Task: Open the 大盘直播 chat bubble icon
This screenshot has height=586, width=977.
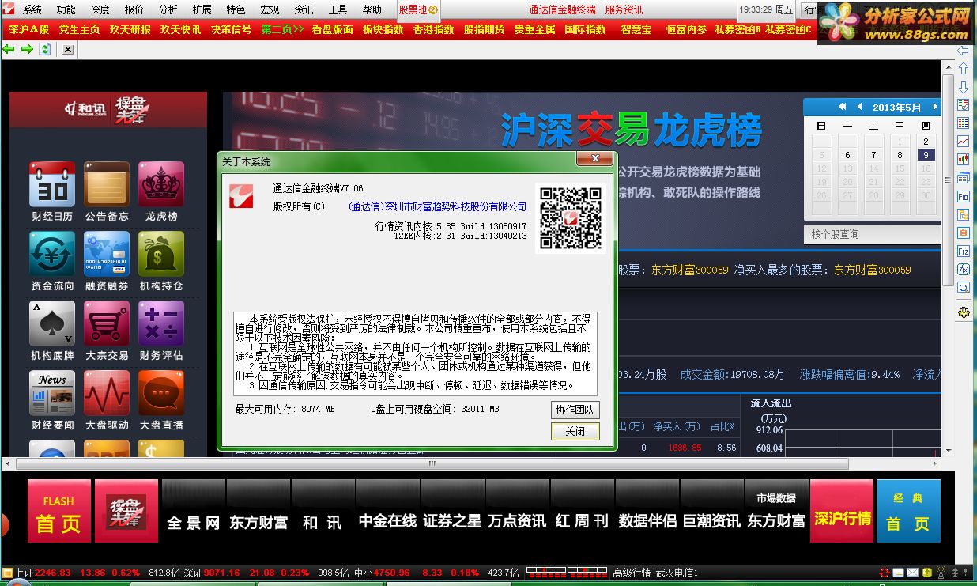Action: (161, 393)
